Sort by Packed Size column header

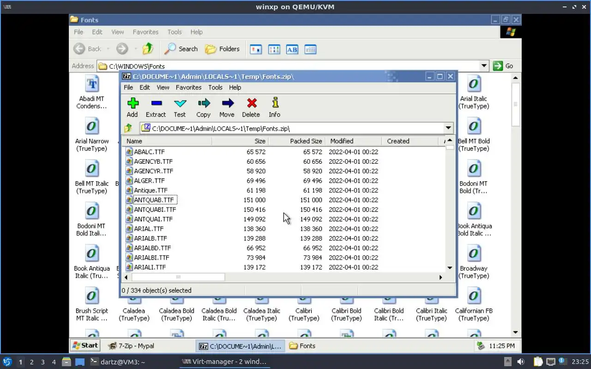tap(297, 141)
